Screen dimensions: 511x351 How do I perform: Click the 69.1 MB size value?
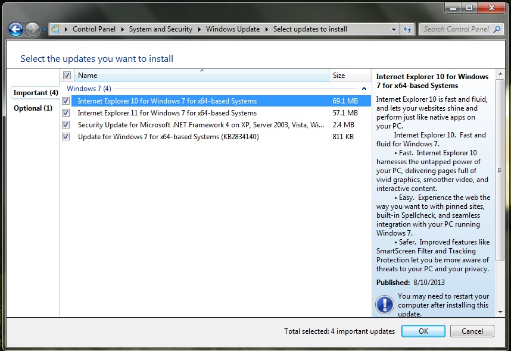coord(345,101)
